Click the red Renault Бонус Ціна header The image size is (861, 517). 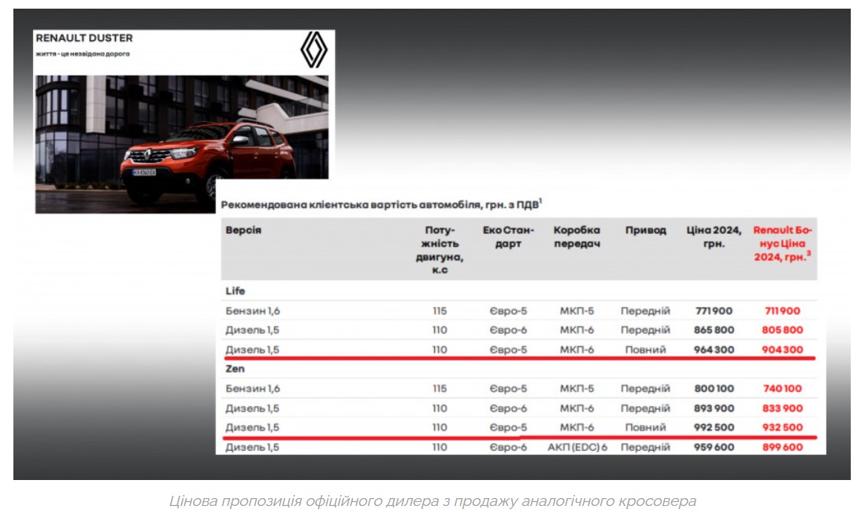pyautogui.click(x=782, y=243)
